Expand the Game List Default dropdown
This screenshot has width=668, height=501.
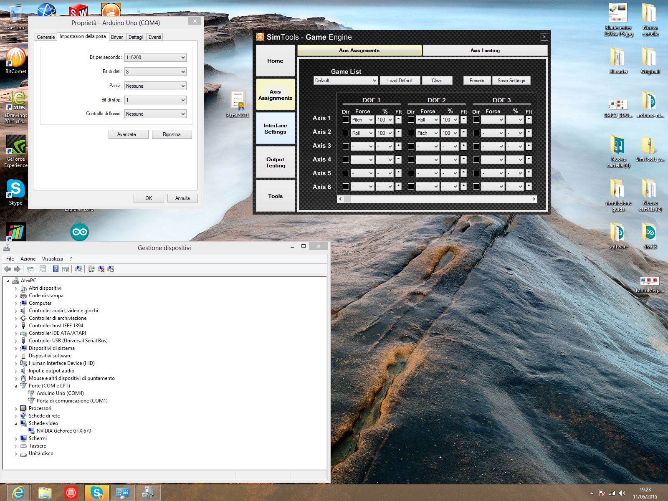(345, 81)
